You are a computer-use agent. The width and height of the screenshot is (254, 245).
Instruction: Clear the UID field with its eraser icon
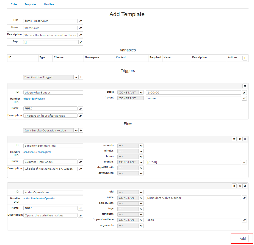pyautogui.click(x=81, y=21)
